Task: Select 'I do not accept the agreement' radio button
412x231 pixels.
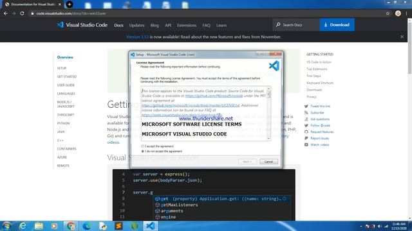Action: 143,151
